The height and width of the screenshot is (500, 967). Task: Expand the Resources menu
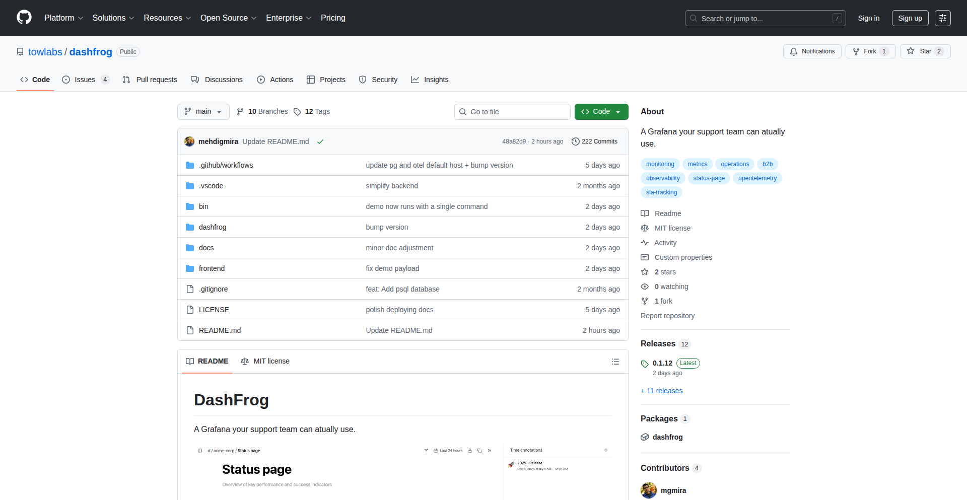coord(167,18)
